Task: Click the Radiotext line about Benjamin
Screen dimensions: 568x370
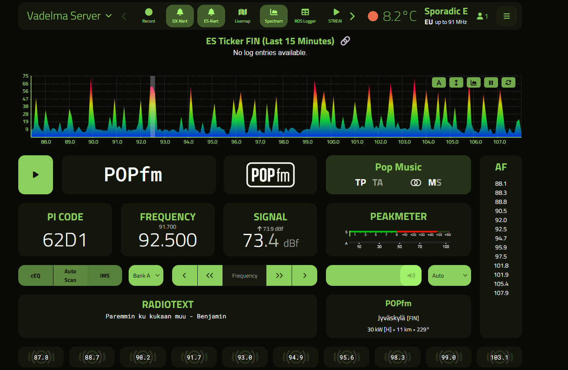Action: pos(166,316)
